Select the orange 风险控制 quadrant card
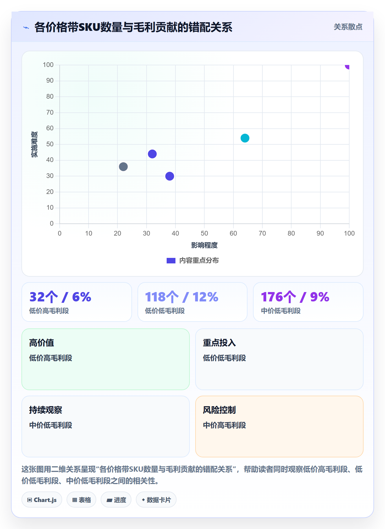The width and height of the screenshot is (385, 529). point(279,427)
